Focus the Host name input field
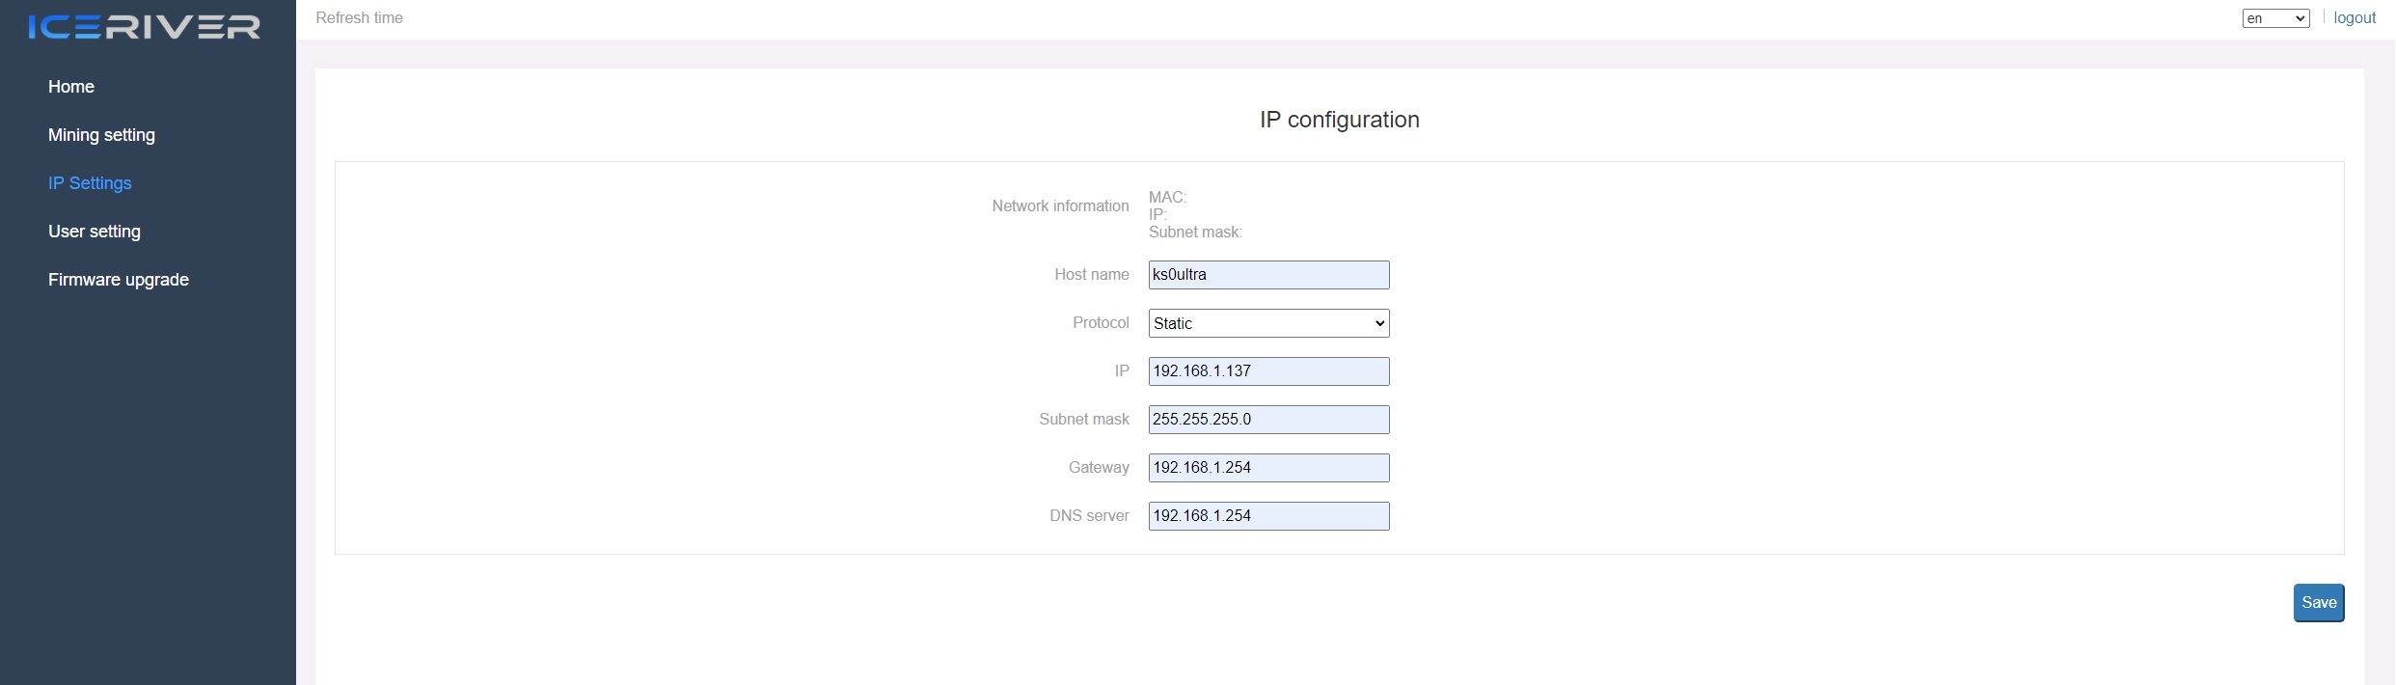Image resolution: width=2396 pixels, height=685 pixels. 1267,275
